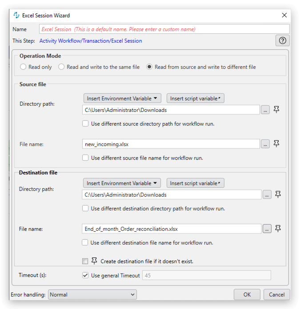This screenshot has width=300, height=309.
Task: Click the Cancel button
Action: click(x=277, y=295)
